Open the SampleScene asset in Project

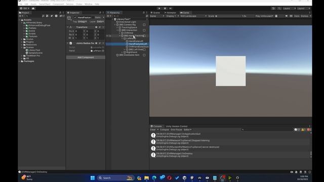[x=35, y=53]
